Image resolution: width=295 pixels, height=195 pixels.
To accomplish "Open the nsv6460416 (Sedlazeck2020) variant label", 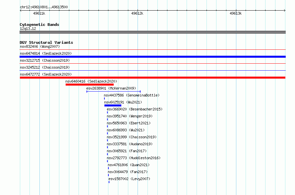I will pyautogui.click(x=91, y=81).
